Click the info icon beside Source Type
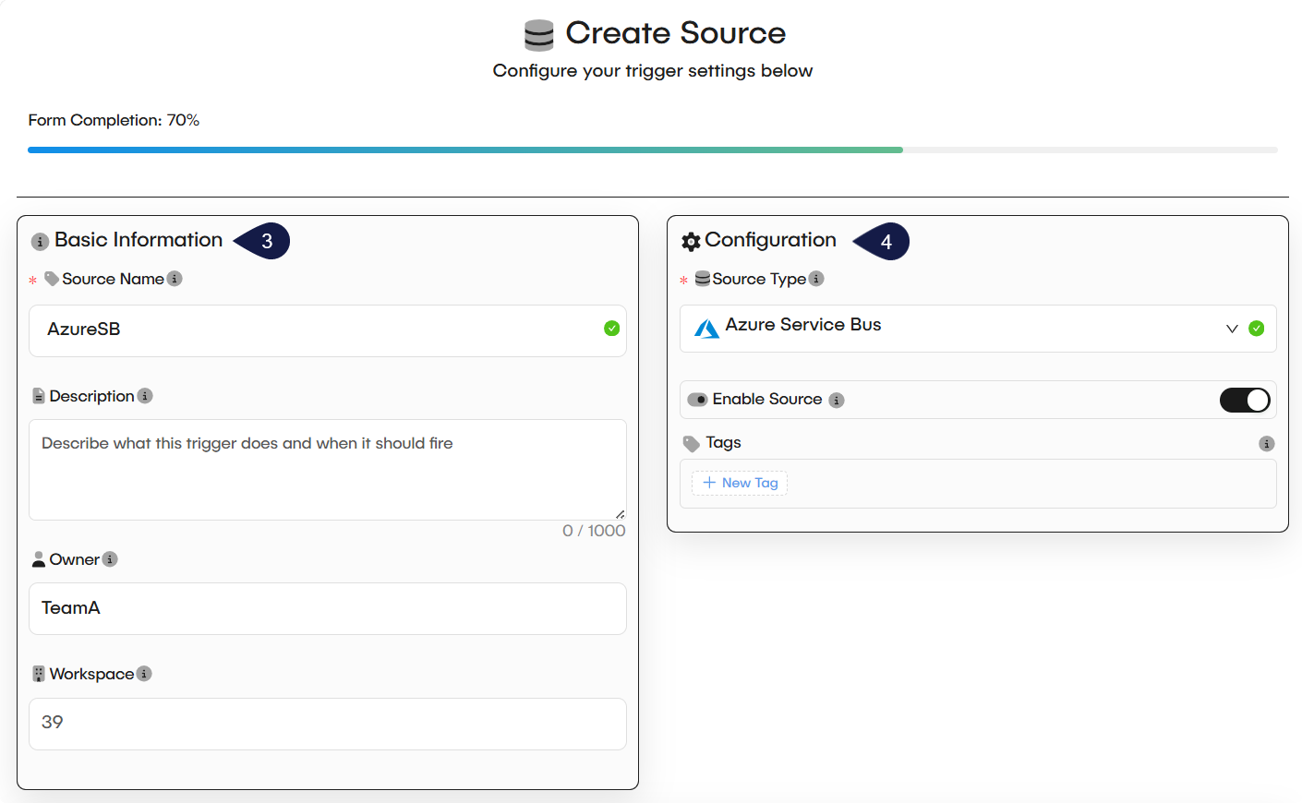The height and width of the screenshot is (803, 1302). coord(816,279)
